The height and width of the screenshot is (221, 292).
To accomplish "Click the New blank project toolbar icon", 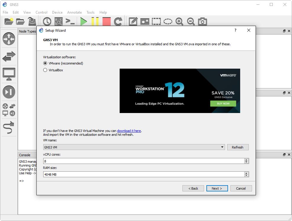I will pos(9,21).
